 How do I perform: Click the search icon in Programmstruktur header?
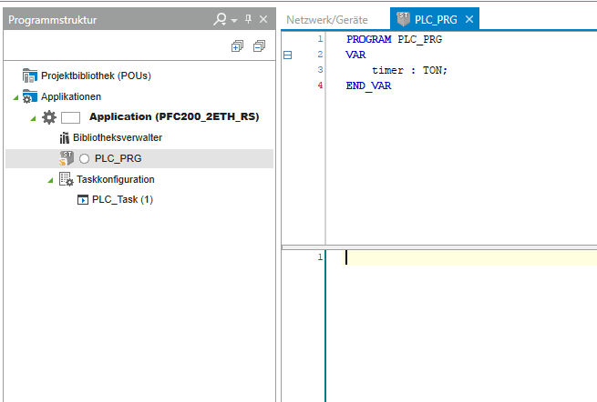pyautogui.click(x=220, y=19)
